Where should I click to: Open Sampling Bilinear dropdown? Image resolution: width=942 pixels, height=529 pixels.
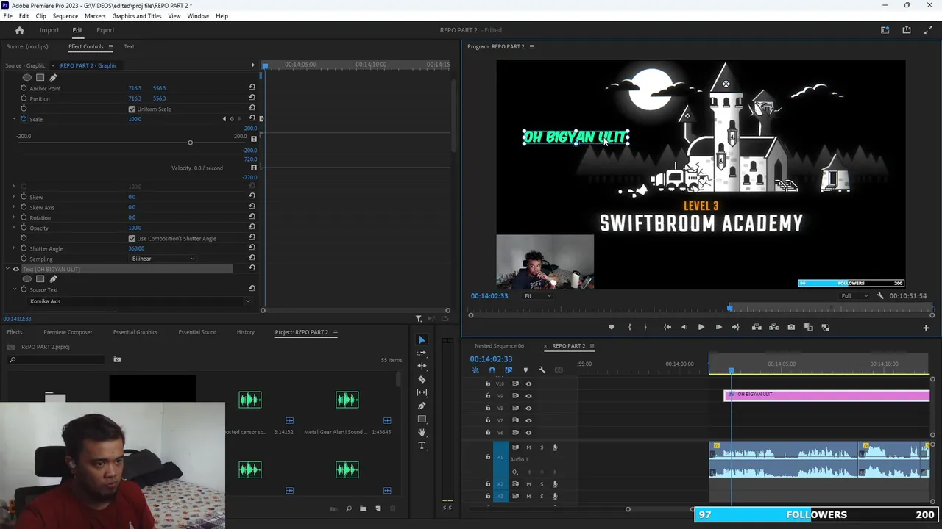click(x=163, y=259)
